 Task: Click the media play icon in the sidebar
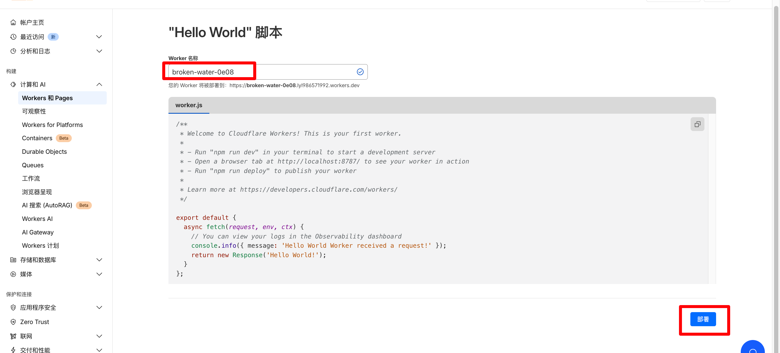coord(13,274)
